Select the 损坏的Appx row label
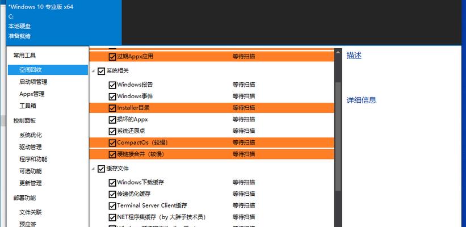Viewport: 466px width, 227px height. click(x=132, y=119)
